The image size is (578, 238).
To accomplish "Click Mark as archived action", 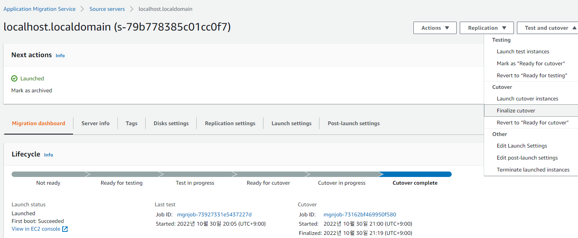I will point(32,90).
